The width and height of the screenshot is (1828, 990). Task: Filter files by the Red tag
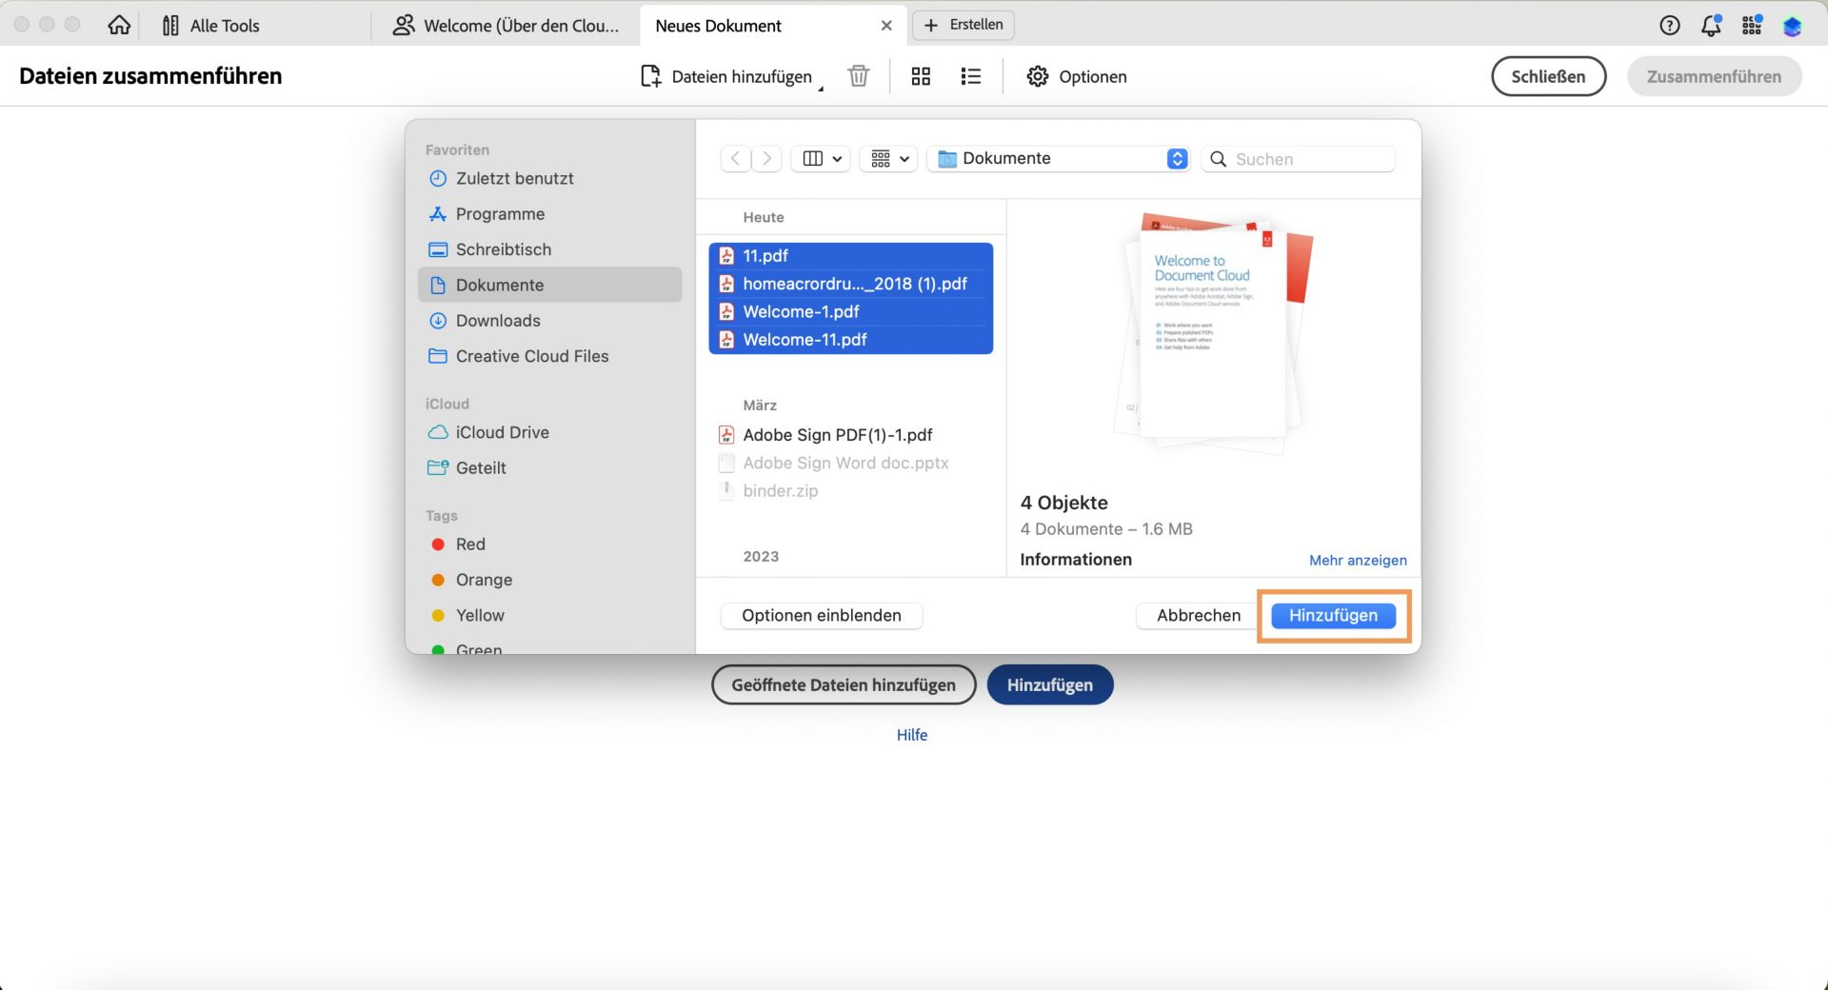tap(469, 544)
